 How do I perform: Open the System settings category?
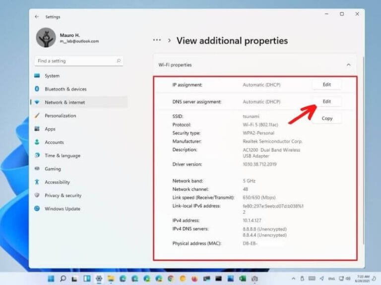tap(79, 76)
